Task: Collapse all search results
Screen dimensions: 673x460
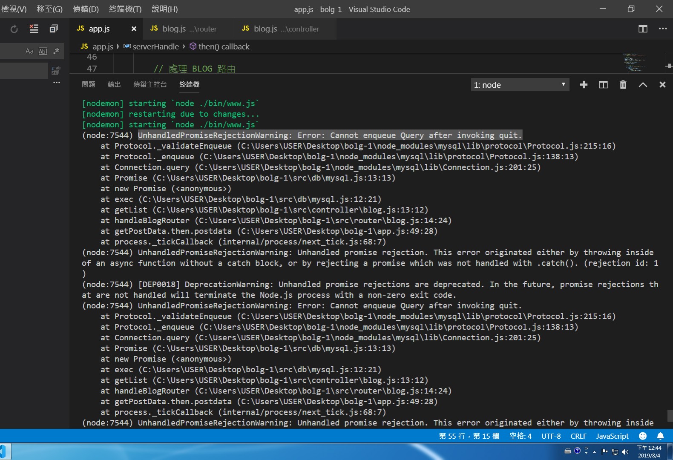Action: [54, 29]
